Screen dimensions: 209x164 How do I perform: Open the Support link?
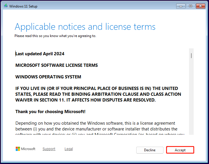click(49, 149)
